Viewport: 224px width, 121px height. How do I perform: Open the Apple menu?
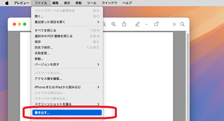[x=7, y=3]
